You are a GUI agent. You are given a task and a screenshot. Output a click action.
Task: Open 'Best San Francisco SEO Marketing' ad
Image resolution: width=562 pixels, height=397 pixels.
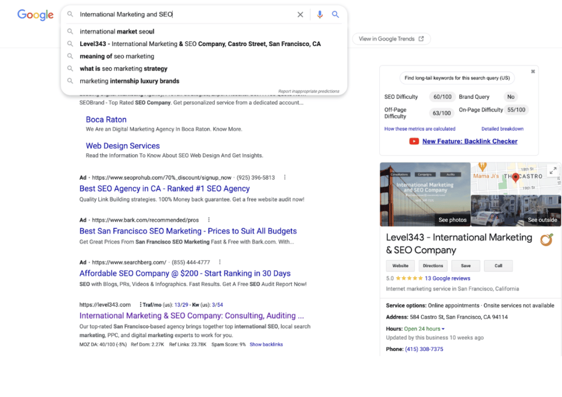click(188, 231)
